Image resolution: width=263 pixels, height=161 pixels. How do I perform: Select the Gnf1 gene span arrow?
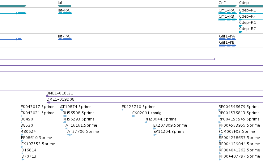227,6
